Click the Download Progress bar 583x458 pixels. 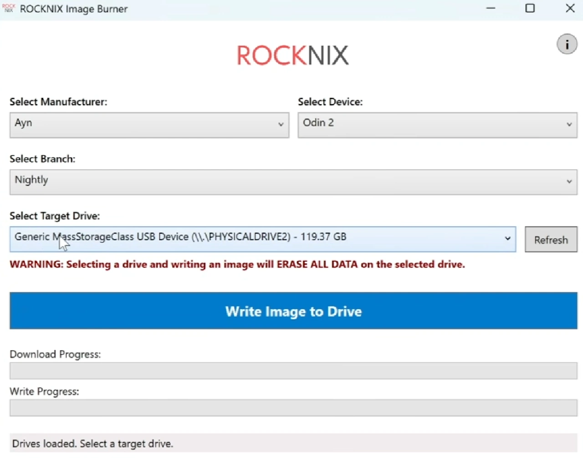(x=293, y=371)
